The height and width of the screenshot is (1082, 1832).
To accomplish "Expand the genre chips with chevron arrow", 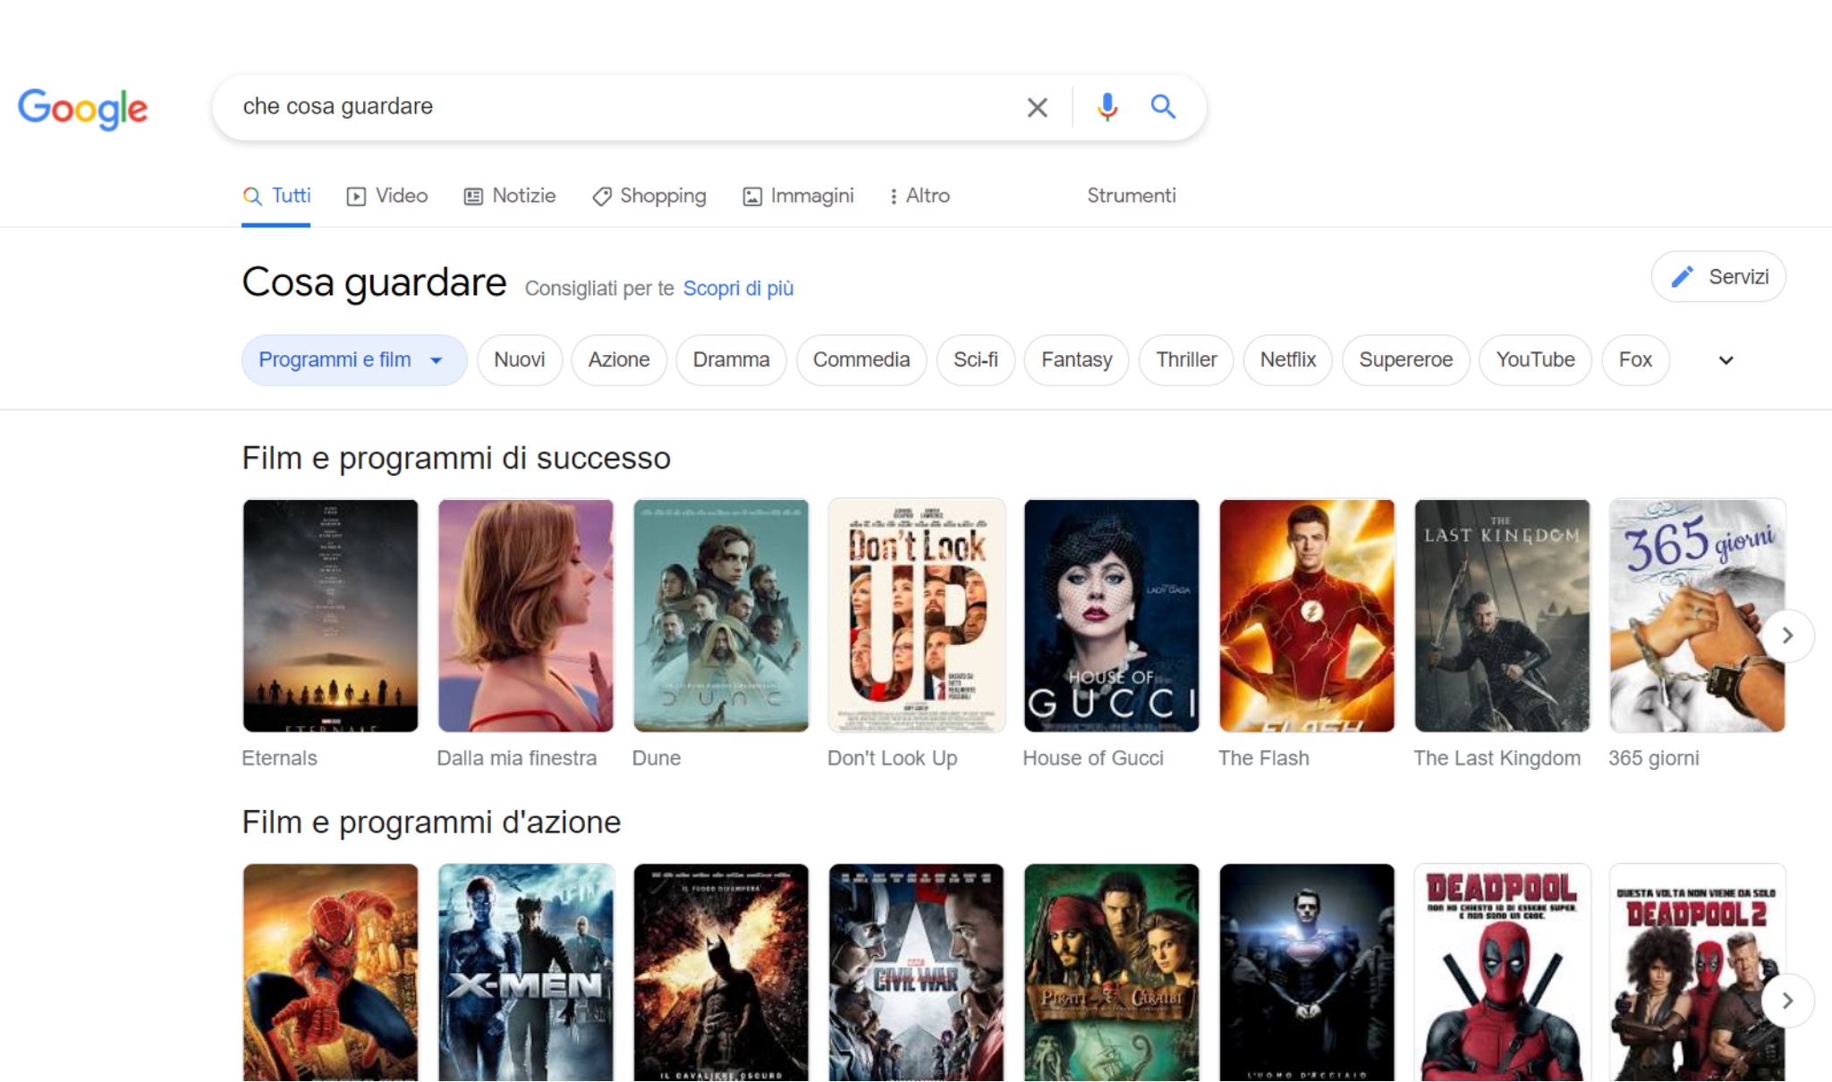I will [1726, 360].
